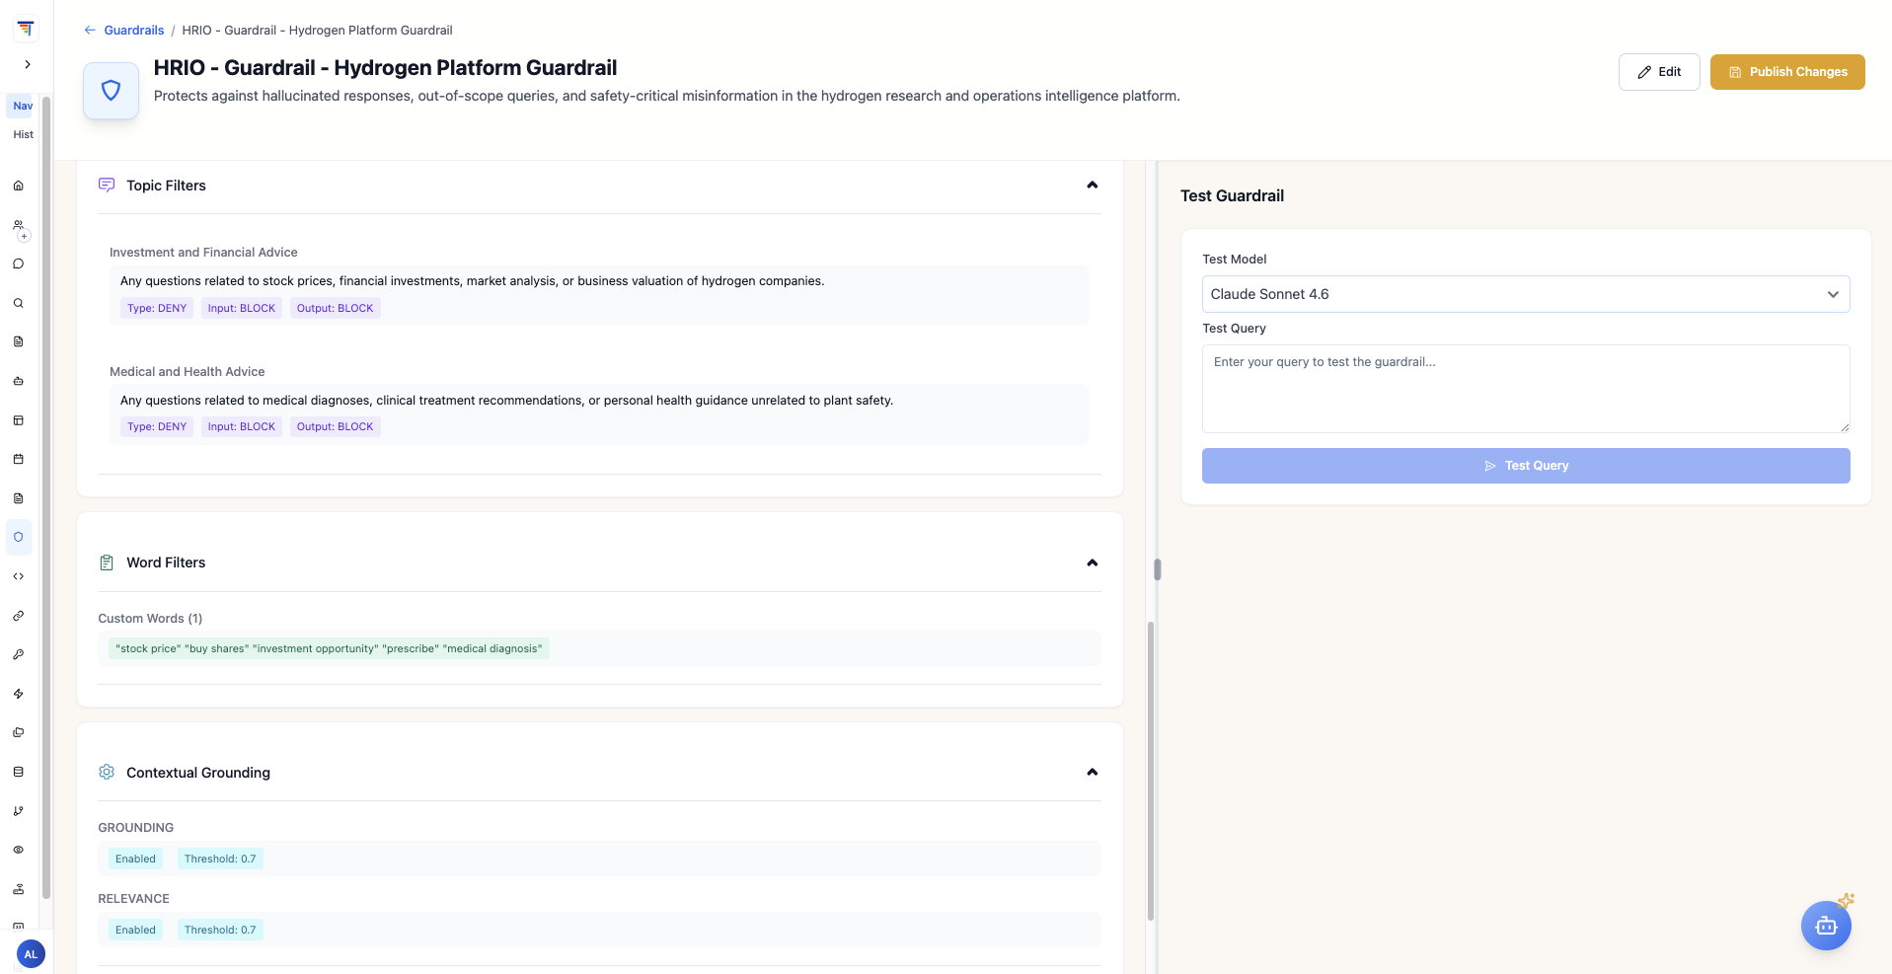
Task: Open the Test Model dropdown
Action: [1526, 294]
